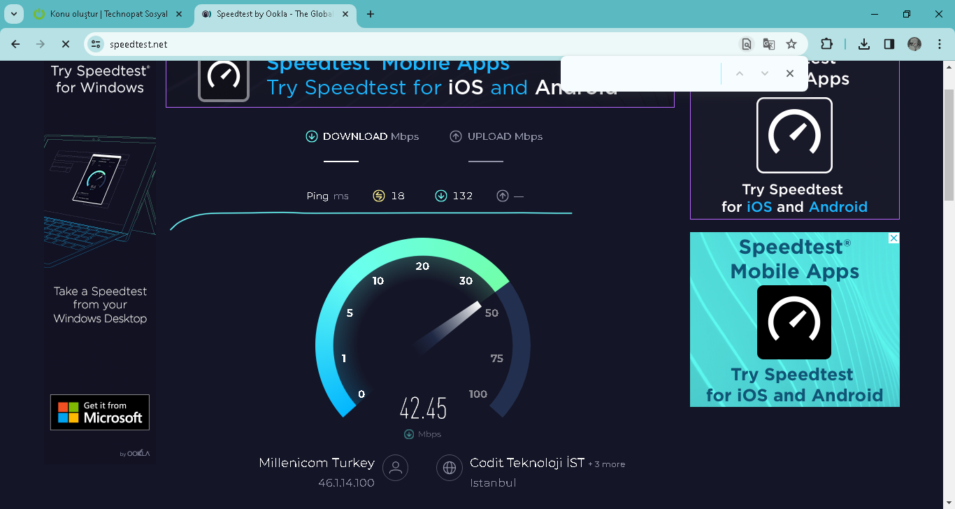
Task: Click the white-outlined speedometer icon in right ad
Action: (x=794, y=135)
